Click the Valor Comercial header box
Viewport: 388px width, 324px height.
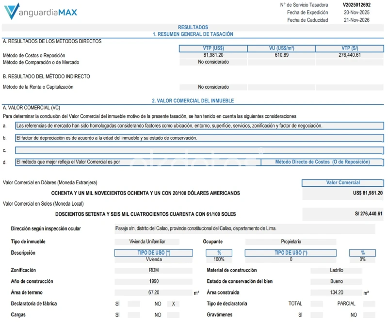(x=342, y=183)
